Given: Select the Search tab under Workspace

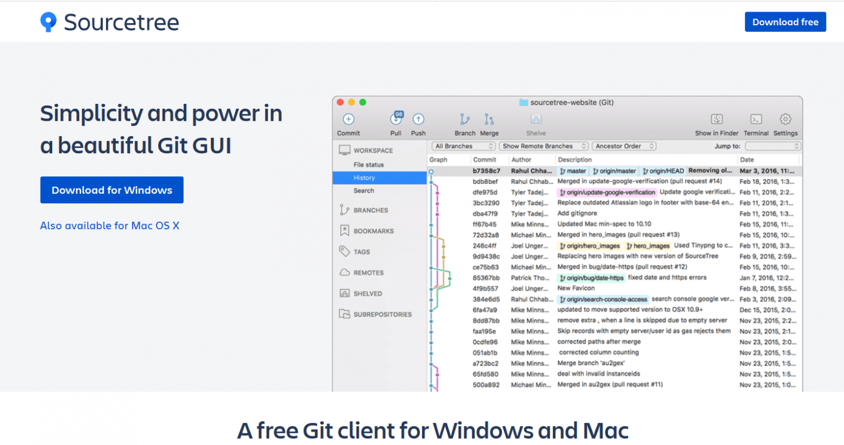Looking at the screenshot, I should coord(364,191).
